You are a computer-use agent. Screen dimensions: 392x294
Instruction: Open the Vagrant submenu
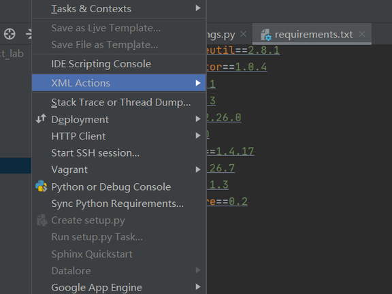tap(118, 169)
